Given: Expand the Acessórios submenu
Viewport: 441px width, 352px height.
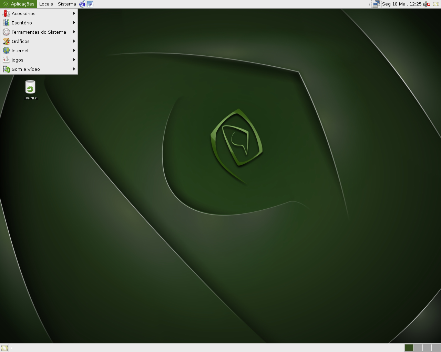Looking at the screenshot, I should (x=39, y=13).
